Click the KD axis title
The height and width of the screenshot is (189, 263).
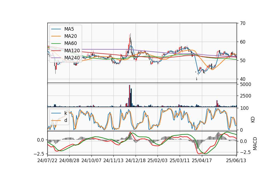pyautogui.click(x=253, y=120)
